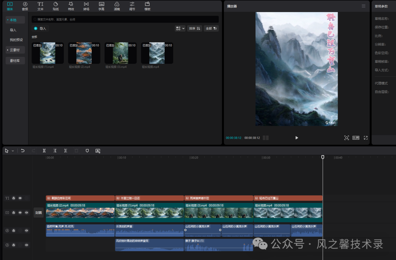Switch to the 文本 text tab

point(40,6)
